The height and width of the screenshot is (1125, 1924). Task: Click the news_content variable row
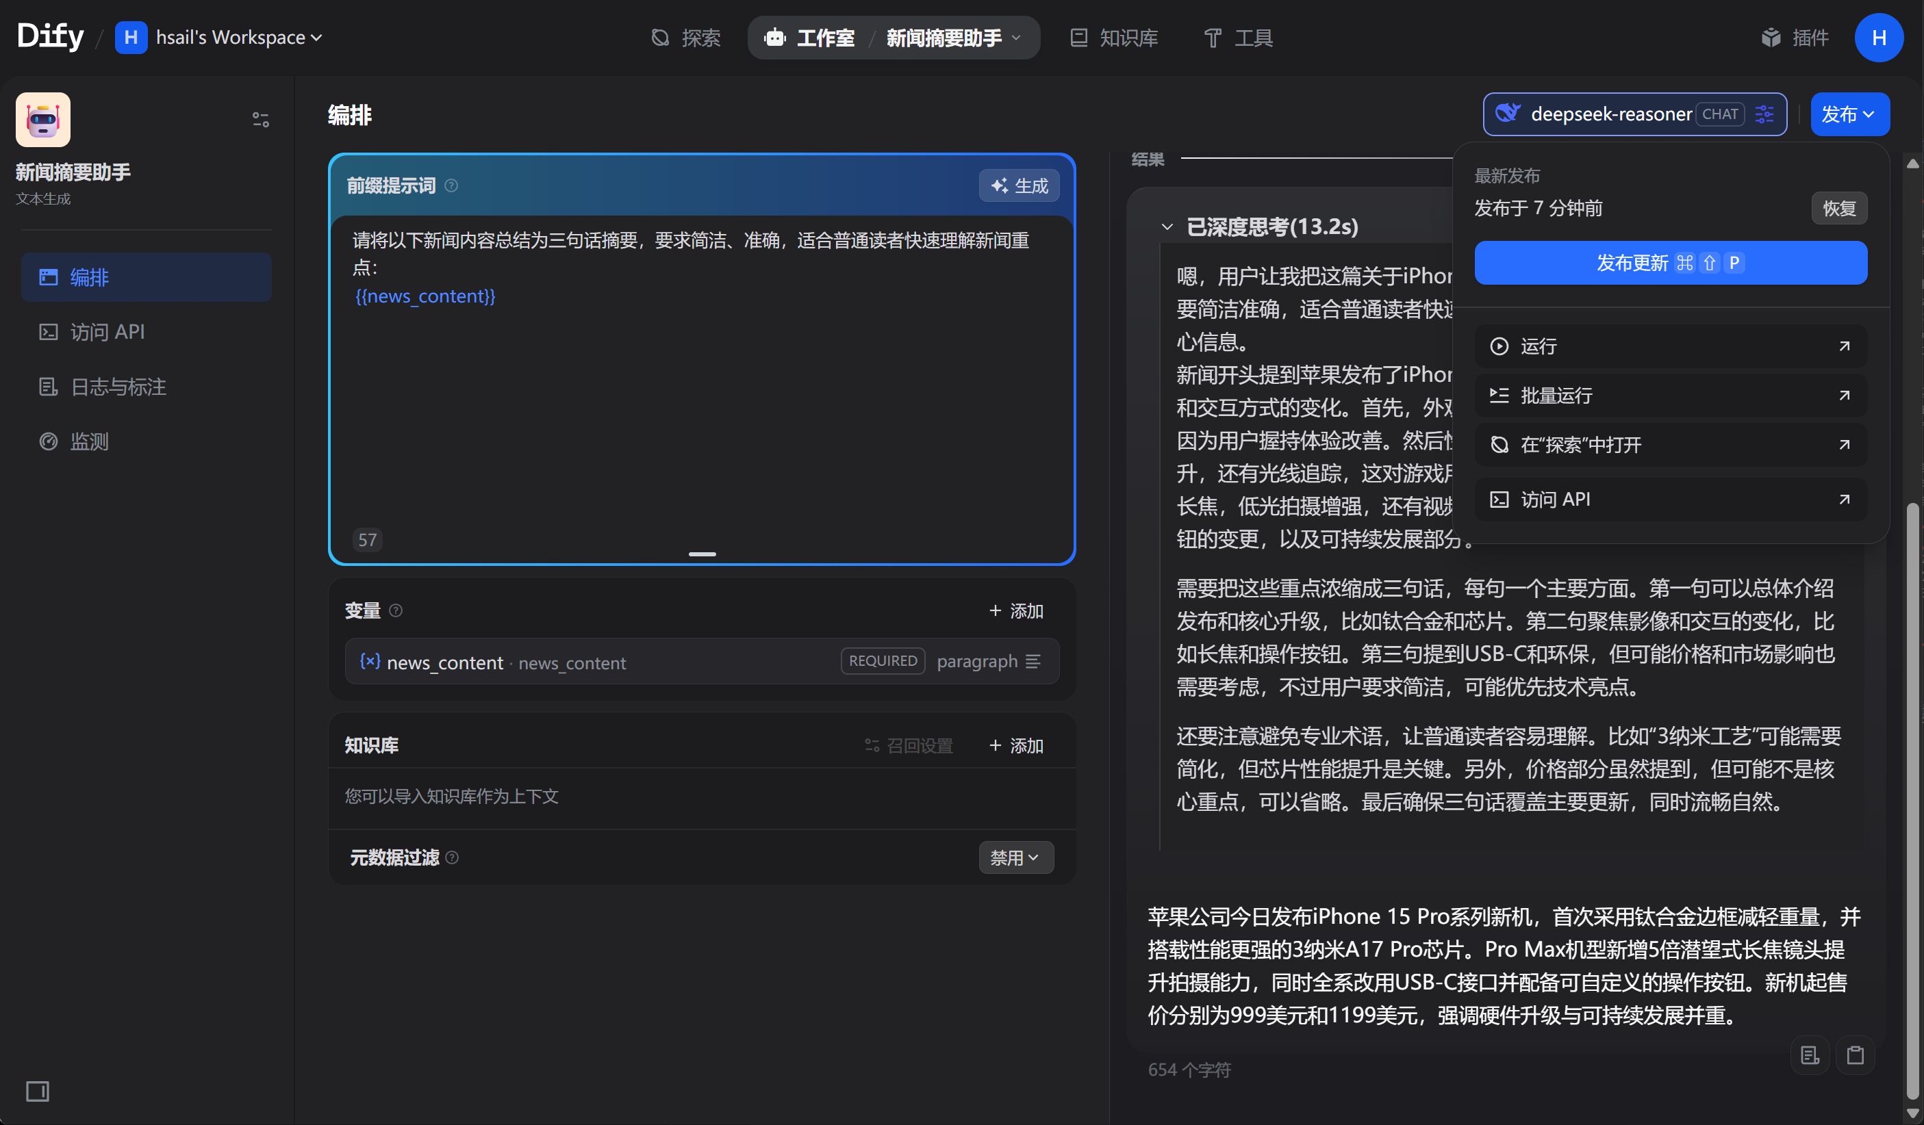[702, 662]
